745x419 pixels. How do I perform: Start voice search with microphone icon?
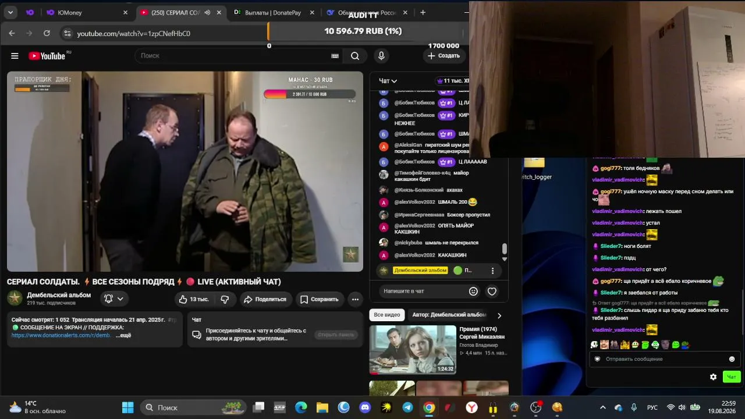381,56
